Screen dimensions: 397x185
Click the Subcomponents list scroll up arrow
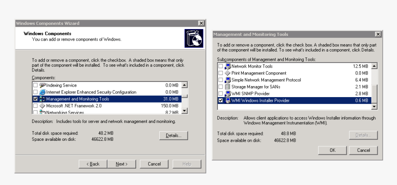374,66
